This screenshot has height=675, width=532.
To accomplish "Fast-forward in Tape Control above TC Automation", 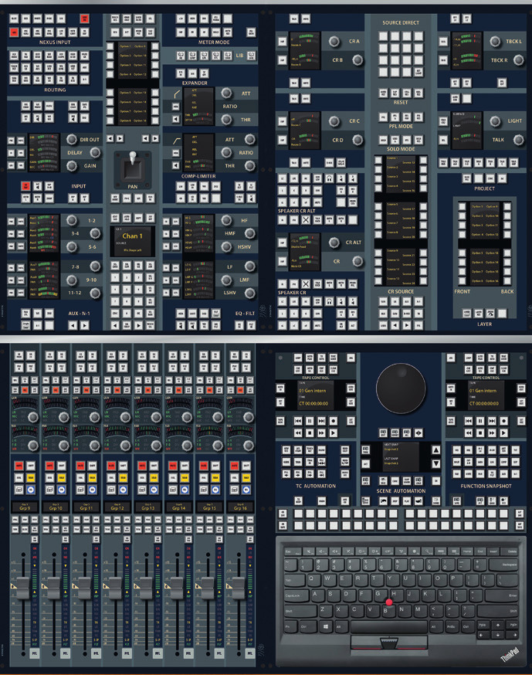I will click(321, 432).
